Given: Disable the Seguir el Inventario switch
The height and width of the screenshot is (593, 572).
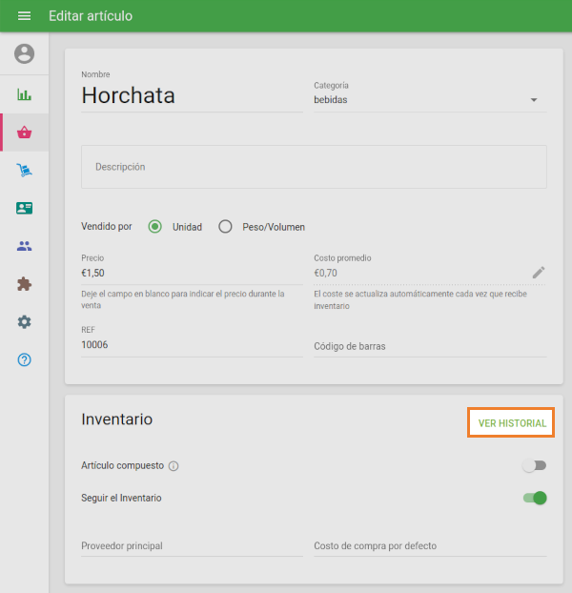Looking at the screenshot, I should click(535, 498).
